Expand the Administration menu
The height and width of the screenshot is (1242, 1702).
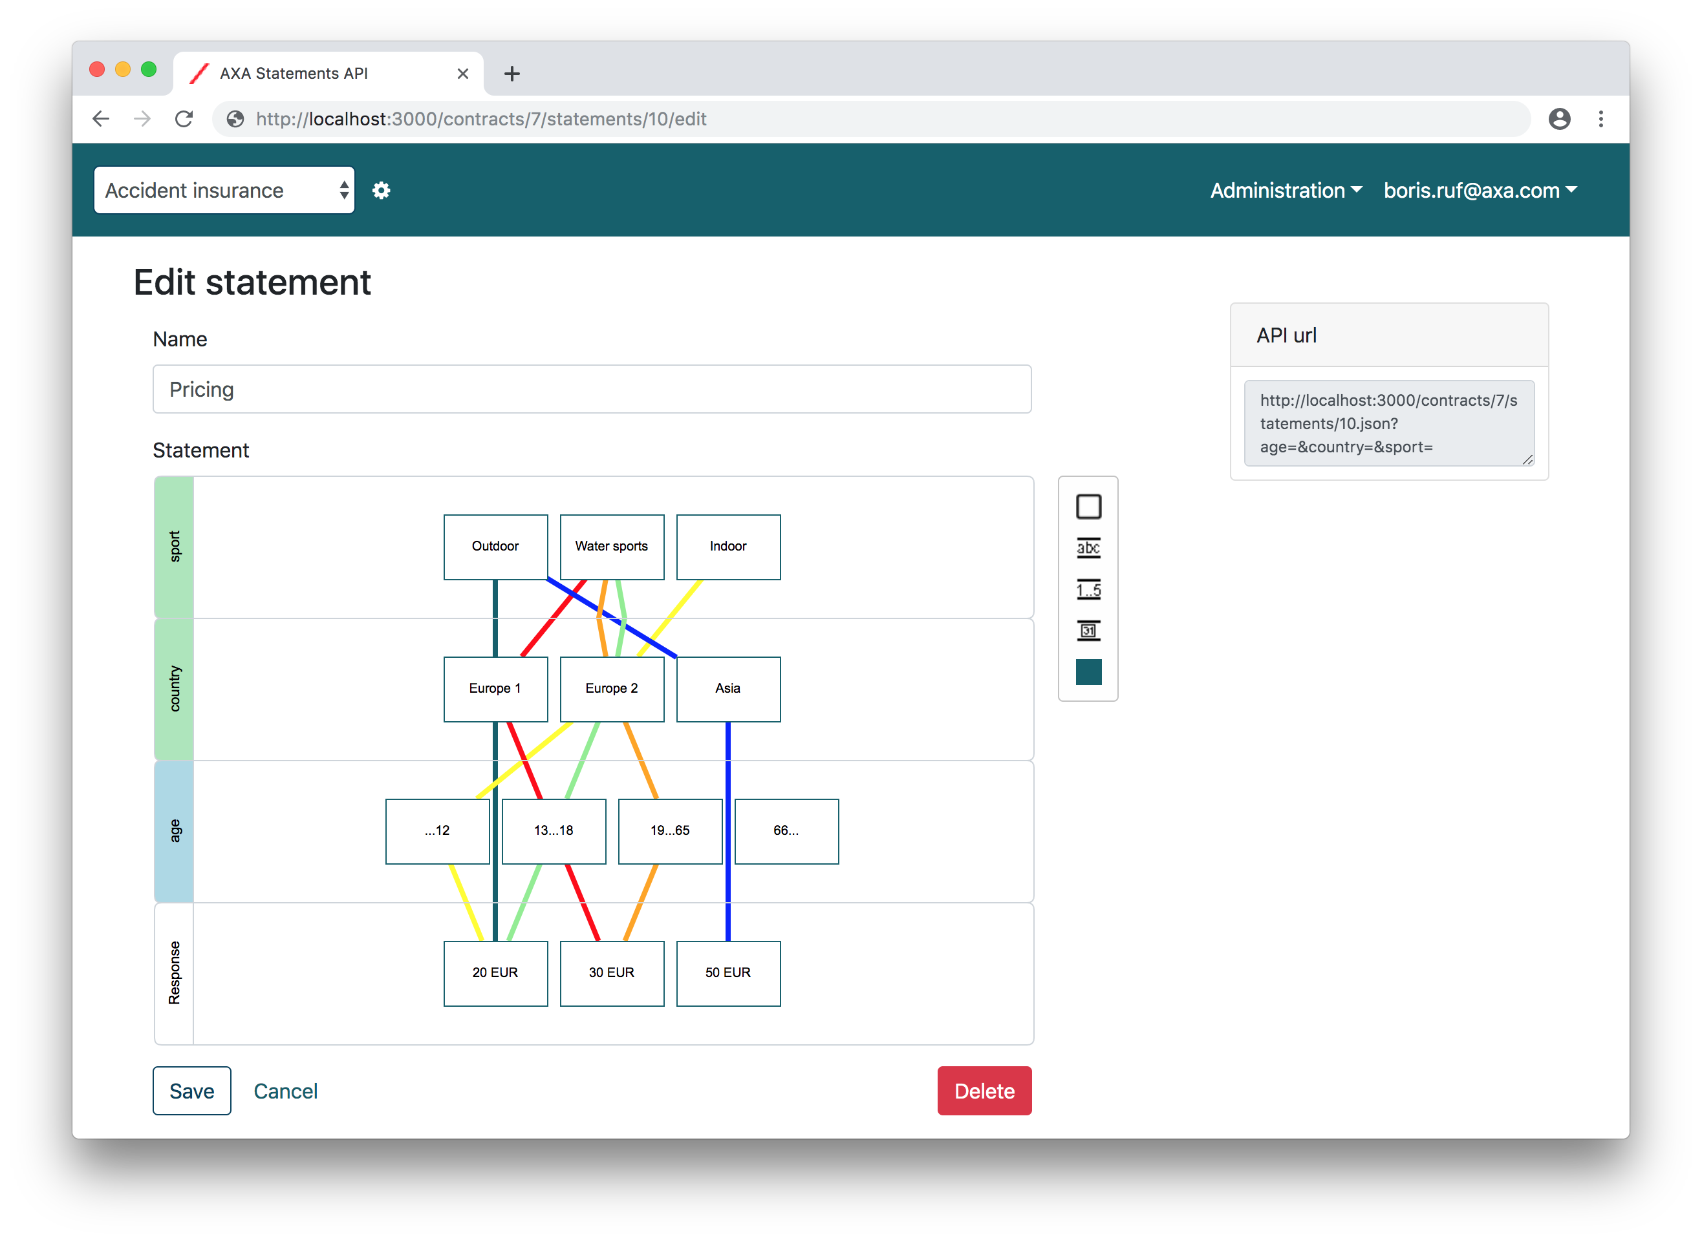click(x=1285, y=190)
